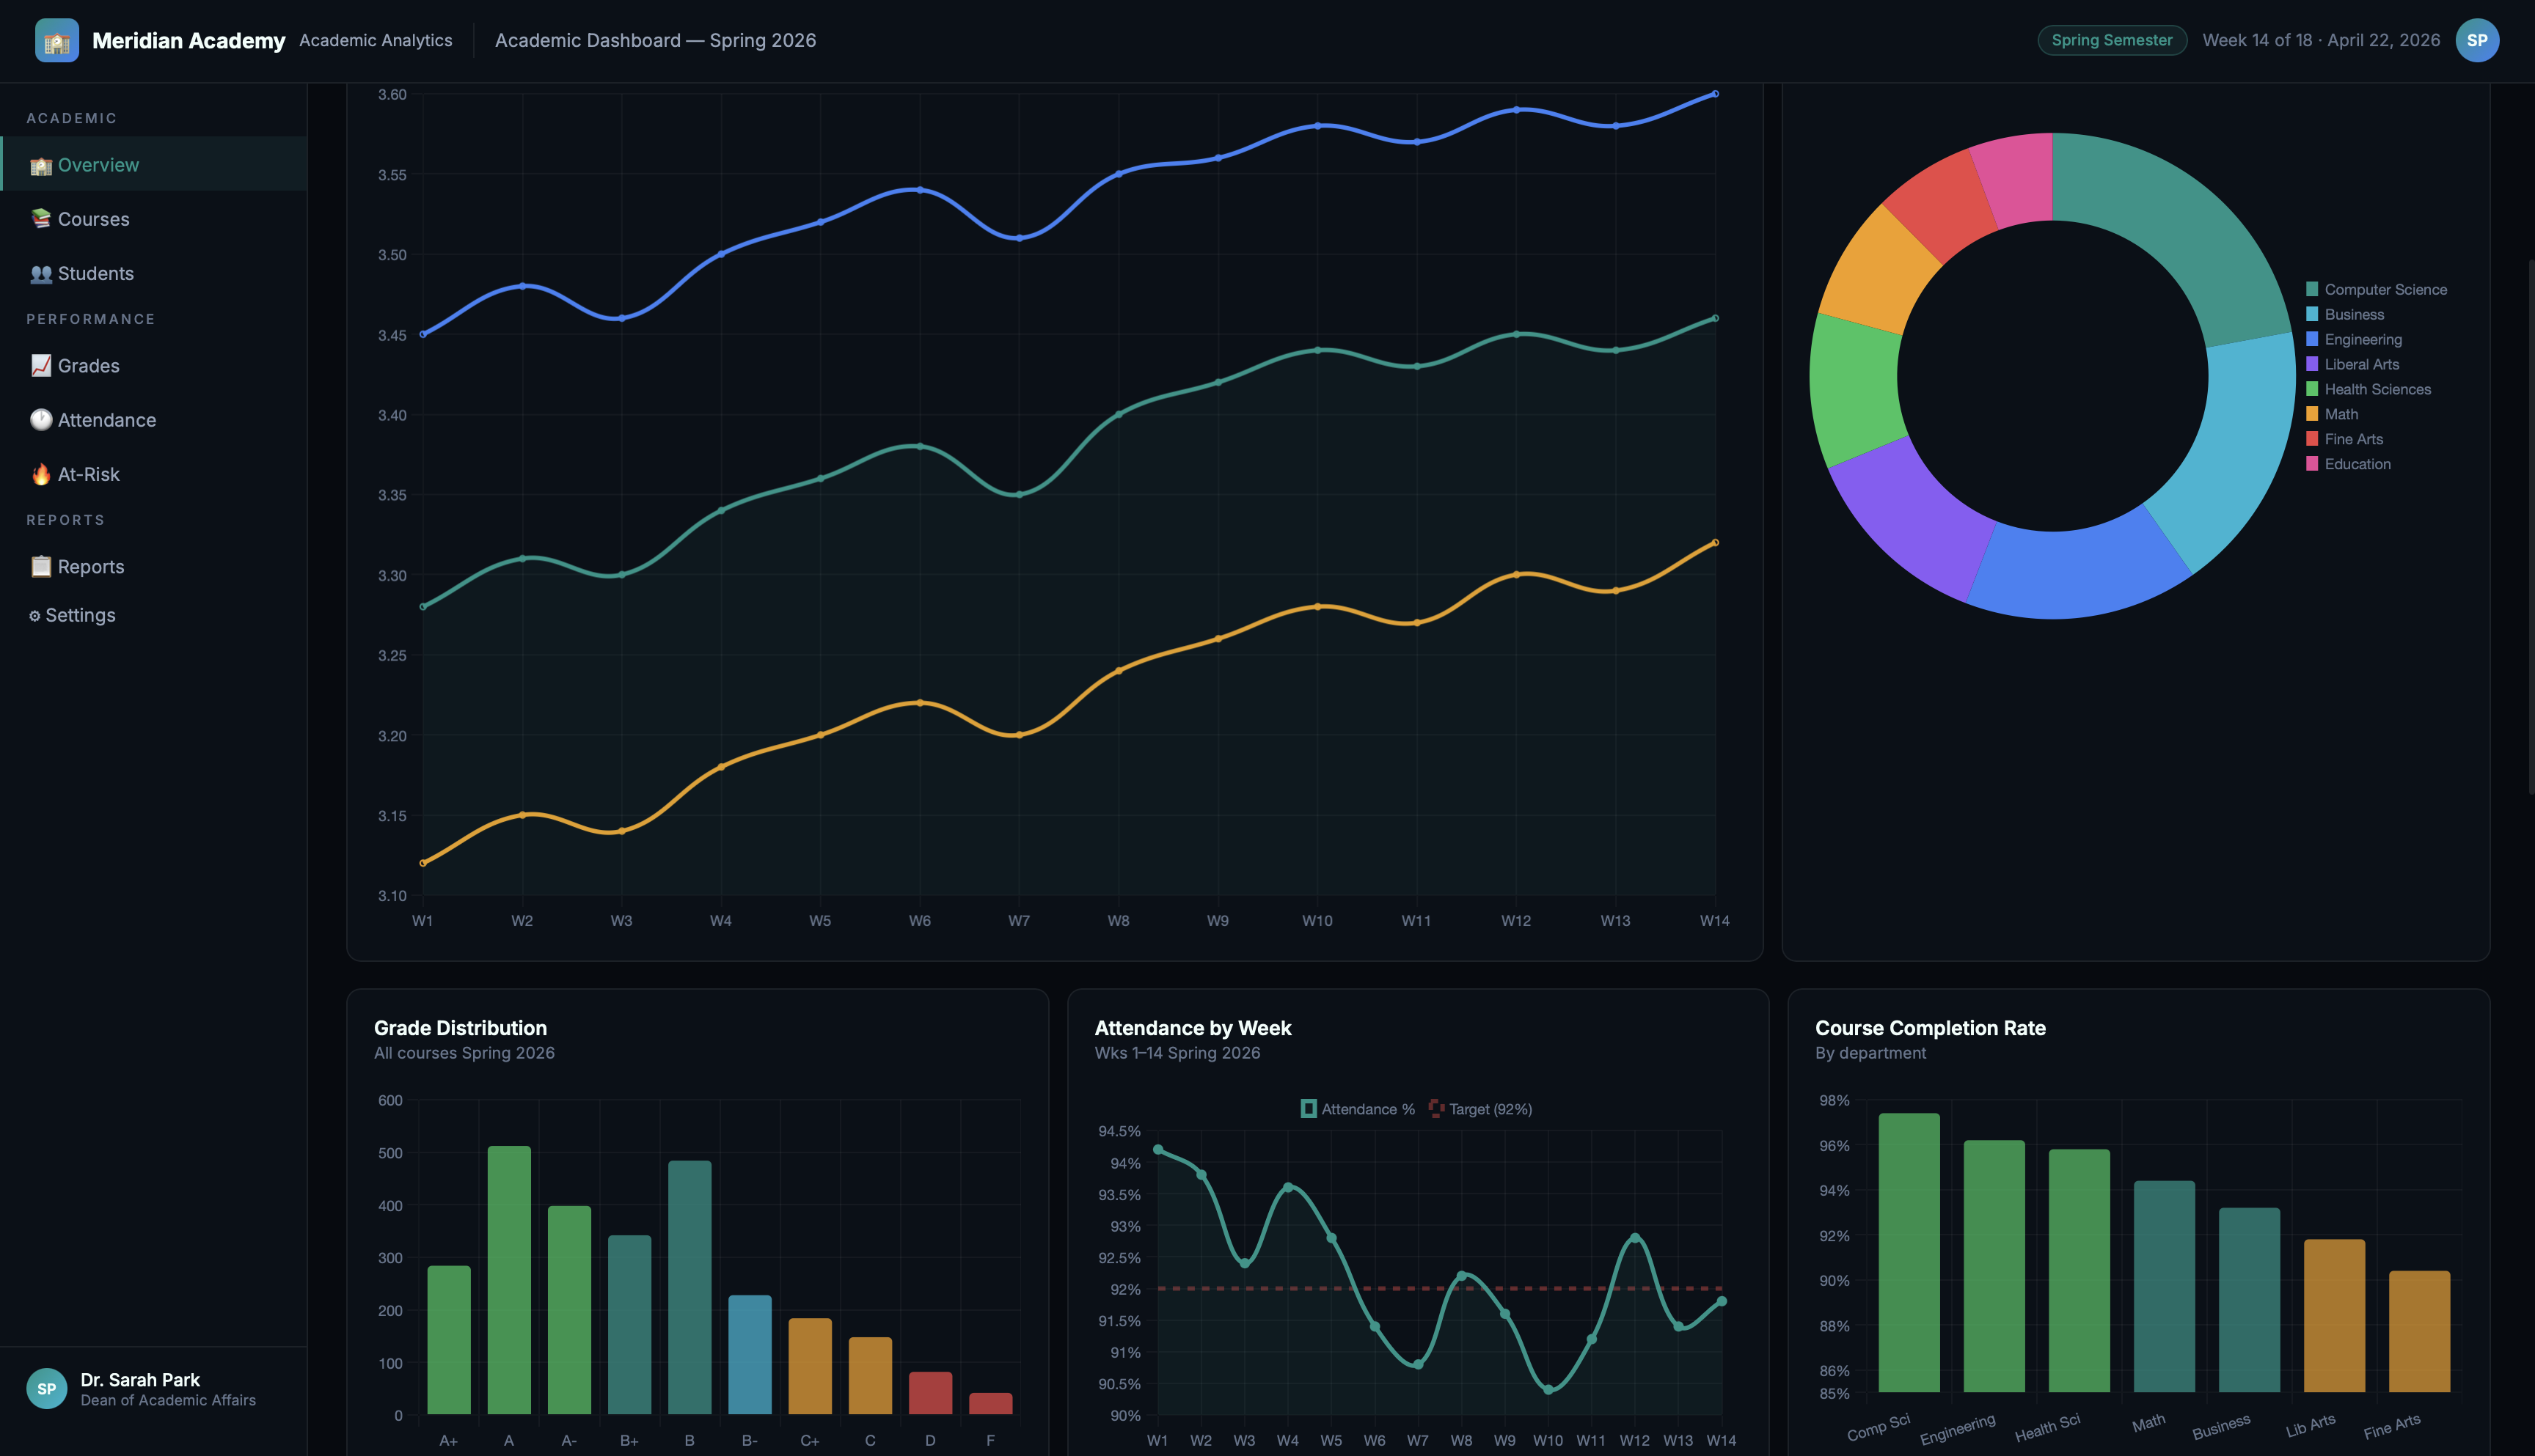The height and width of the screenshot is (1456, 2535).
Task: Toggle the Target (92%) legend entry
Action: (1481, 1109)
